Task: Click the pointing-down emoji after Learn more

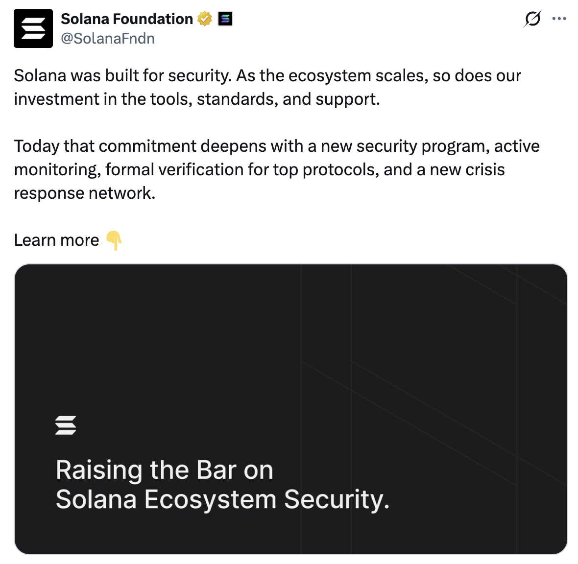Action: [114, 240]
